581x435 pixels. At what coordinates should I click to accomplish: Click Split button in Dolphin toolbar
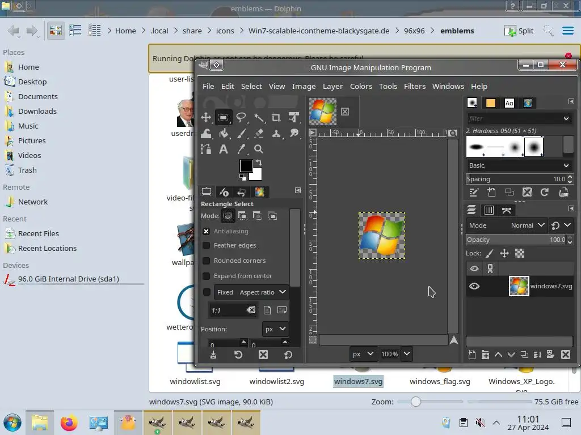click(519, 31)
